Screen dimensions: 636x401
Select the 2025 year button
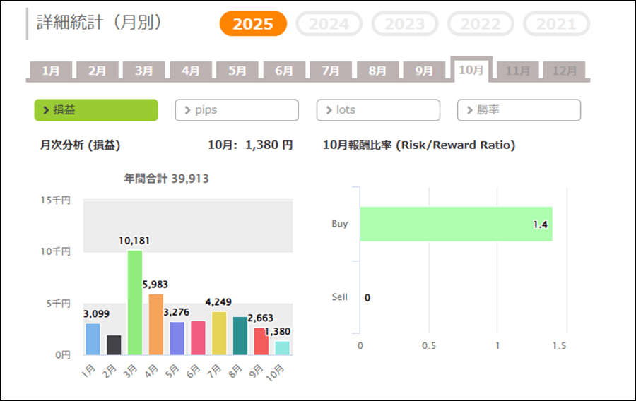pyautogui.click(x=253, y=24)
